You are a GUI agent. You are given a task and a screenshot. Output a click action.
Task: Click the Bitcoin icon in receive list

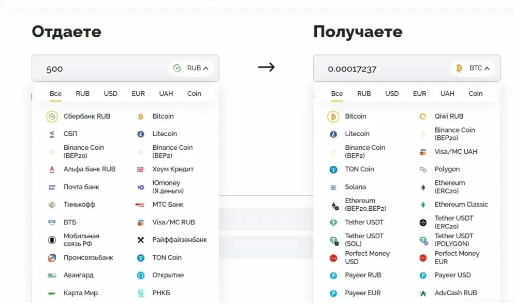coord(333,117)
